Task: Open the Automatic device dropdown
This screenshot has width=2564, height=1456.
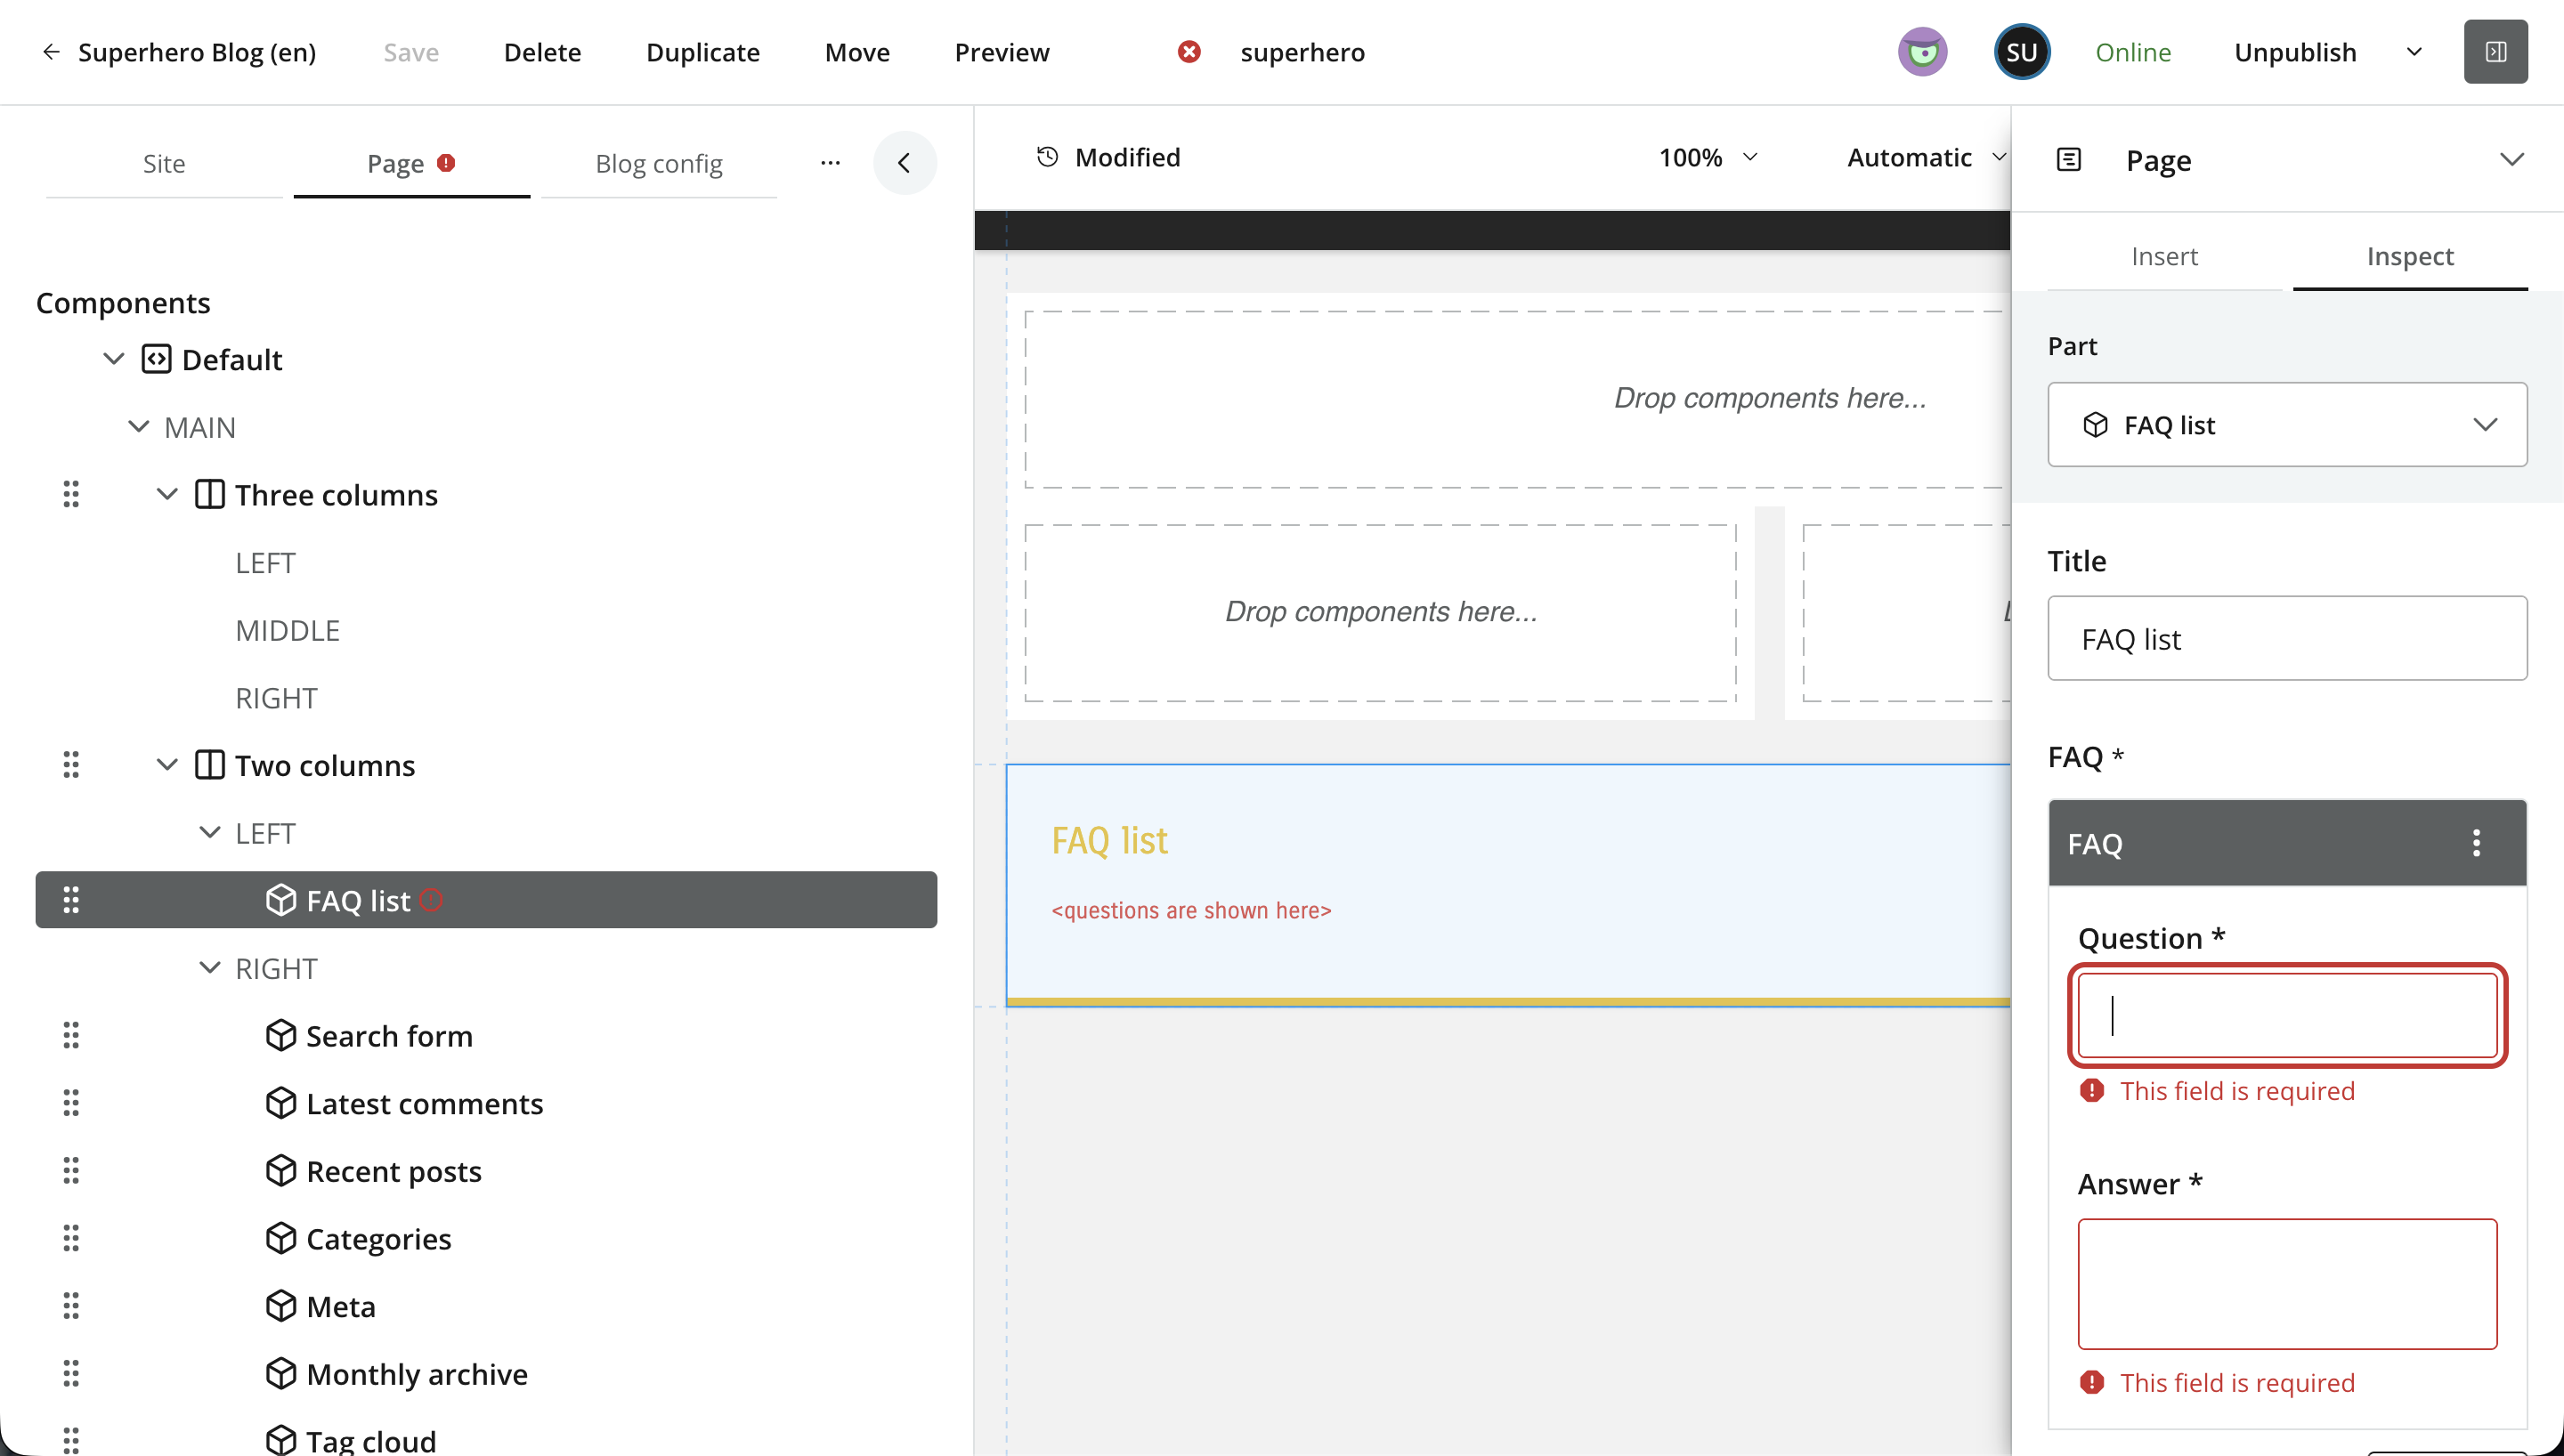Action: coord(1927,157)
